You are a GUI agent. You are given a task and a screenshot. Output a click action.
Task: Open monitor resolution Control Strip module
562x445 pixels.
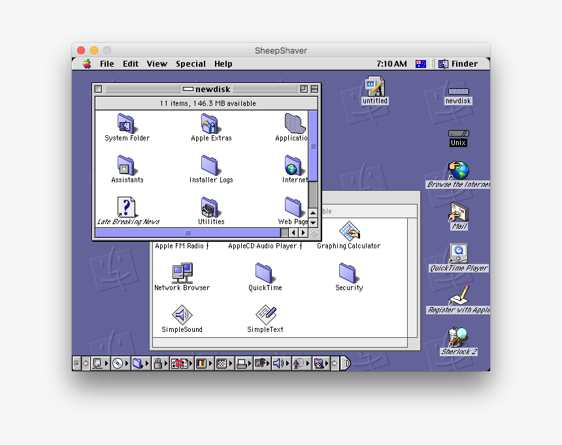(224, 364)
